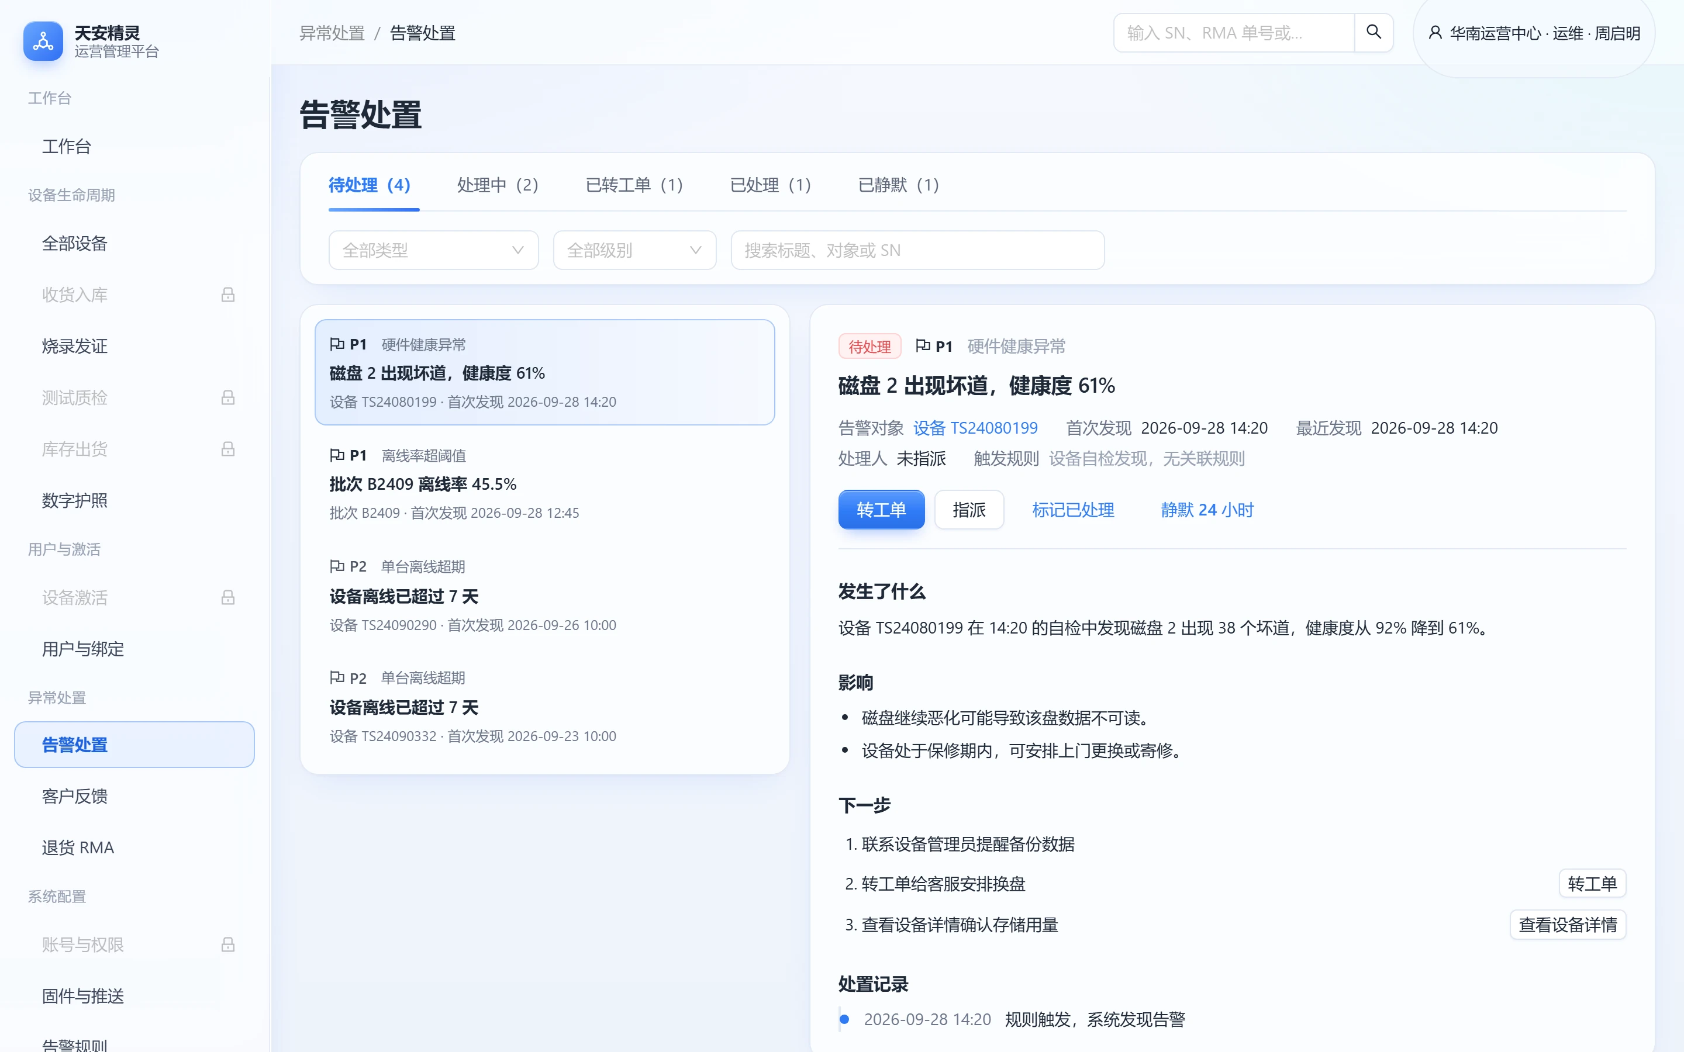Open 退货 RMA in the sidebar
The height and width of the screenshot is (1052, 1684).
(134, 847)
